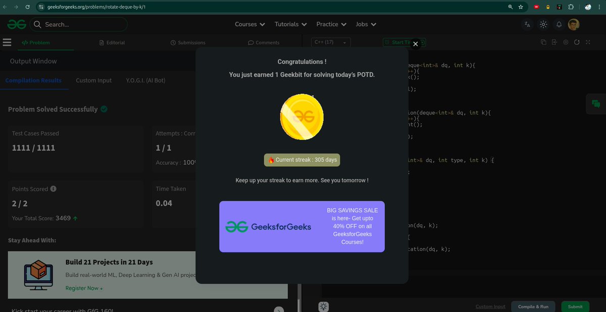Screen dimensions: 606x312
Task: Select the Custom Input tab in Output Window
Action: (x=94, y=80)
